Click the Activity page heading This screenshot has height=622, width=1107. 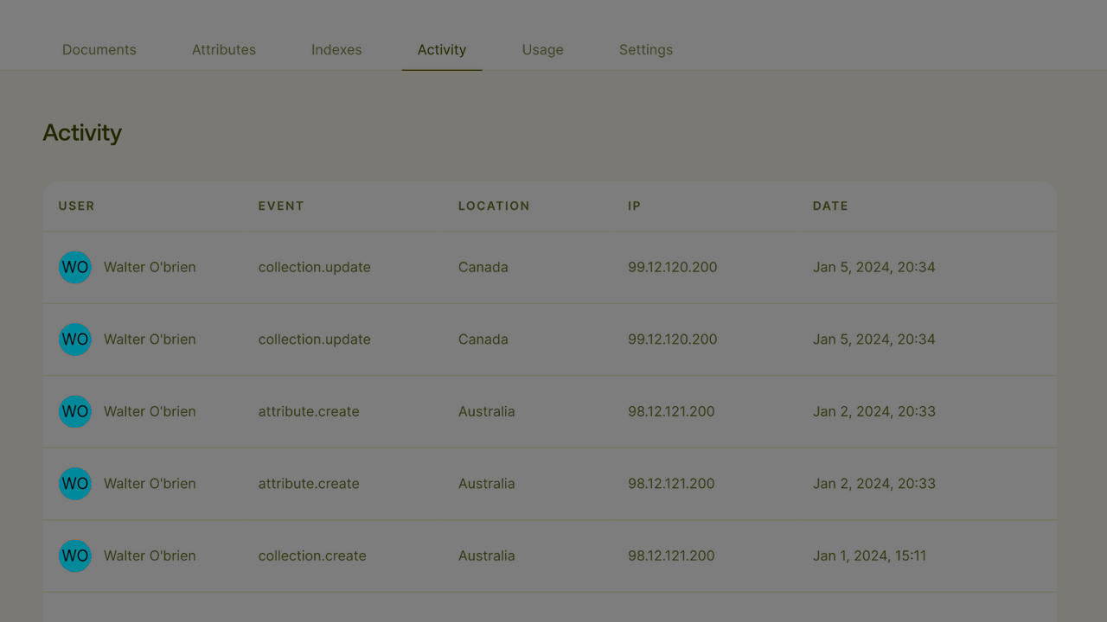pyautogui.click(x=82, y=132)
